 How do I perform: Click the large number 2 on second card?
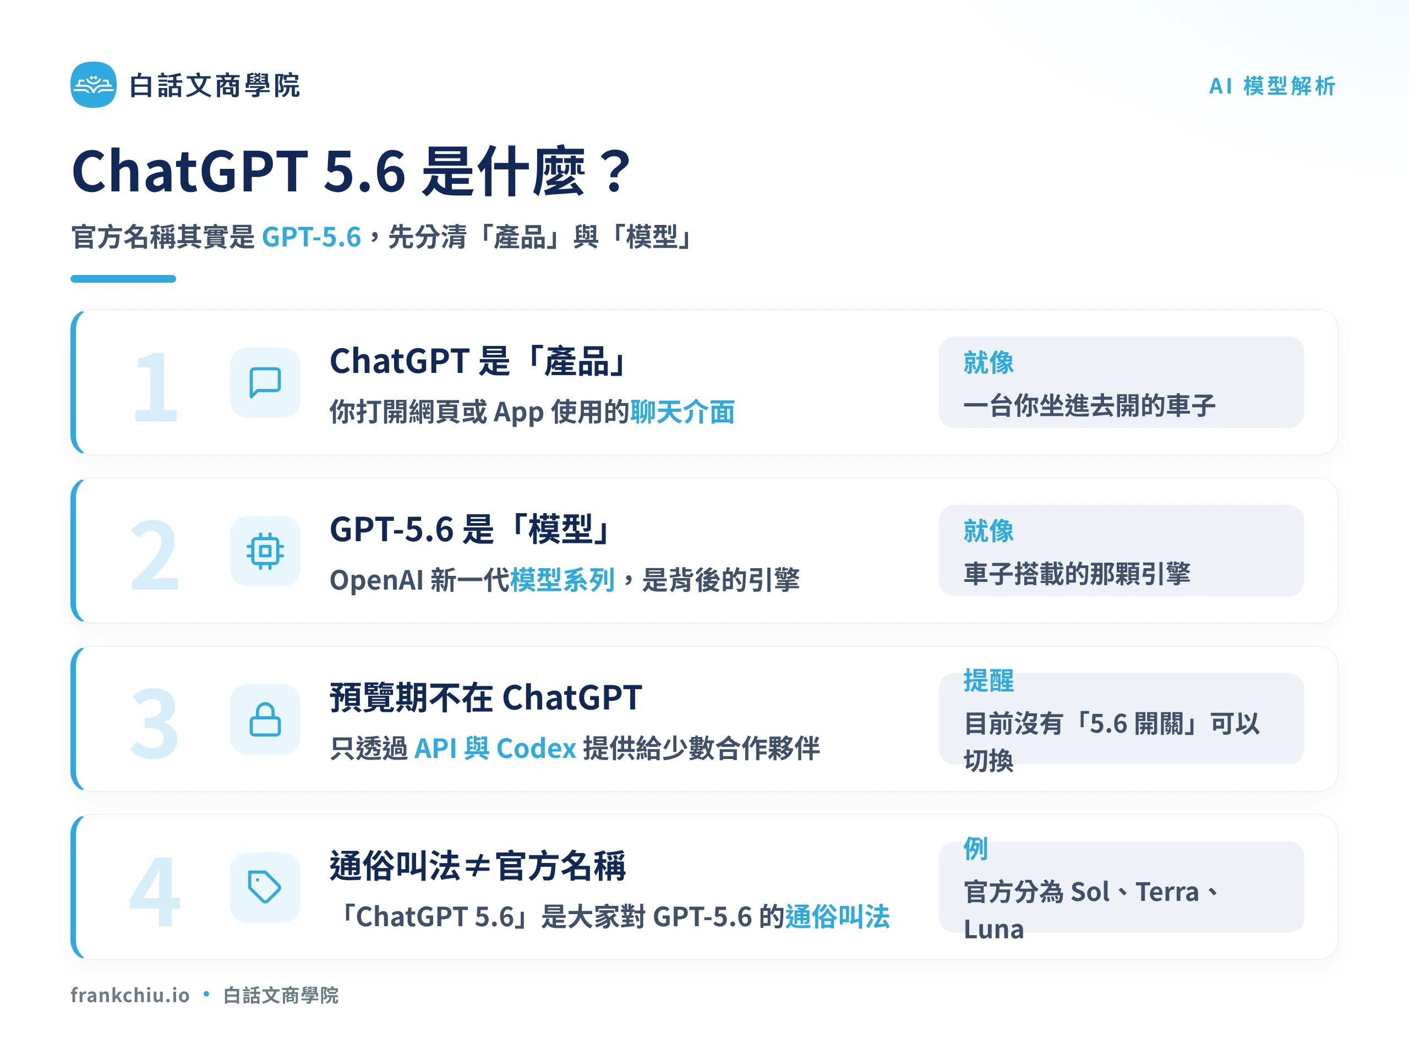154,555
